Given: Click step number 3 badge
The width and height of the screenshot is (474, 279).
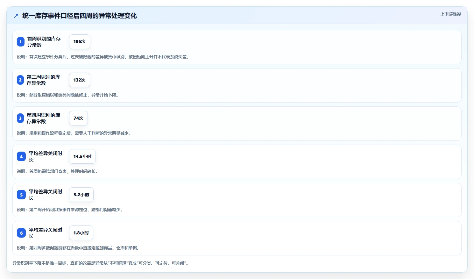Looking at the screenshot, I should click(20, 118).
